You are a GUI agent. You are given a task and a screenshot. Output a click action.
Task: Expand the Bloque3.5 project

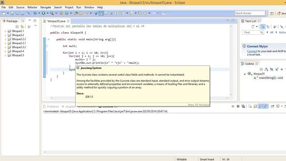5,55
